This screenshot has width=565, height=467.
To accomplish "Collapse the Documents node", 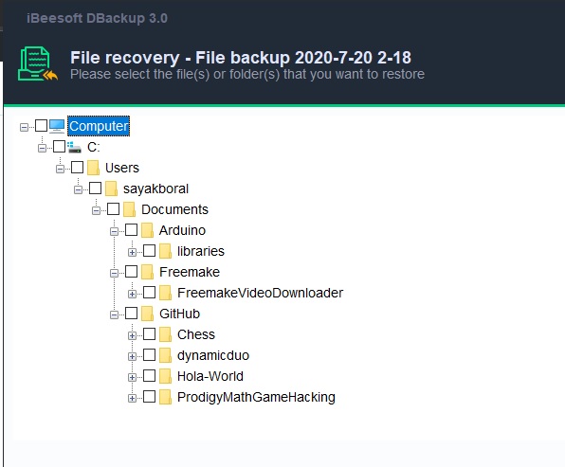I will pyautogui.click(x=96, y=210).
